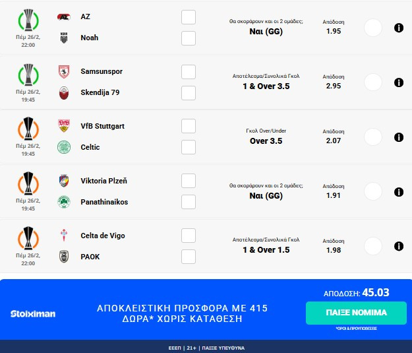The image size is (412, 353).
Task: Check the score box beside PAOK
Action: click(189, 257)
